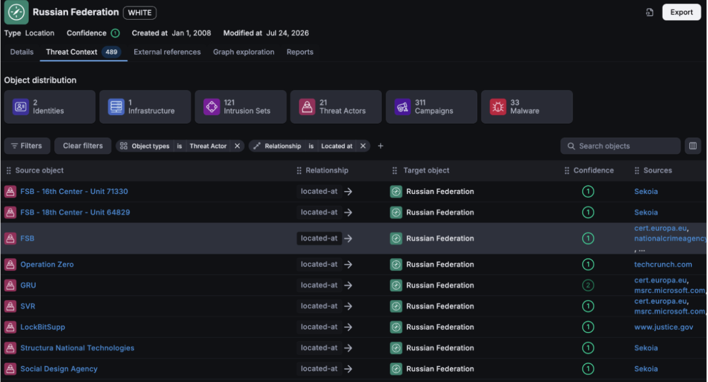
Task: Click threat actor icon for Operation Zero row
Action: (10, 264)
